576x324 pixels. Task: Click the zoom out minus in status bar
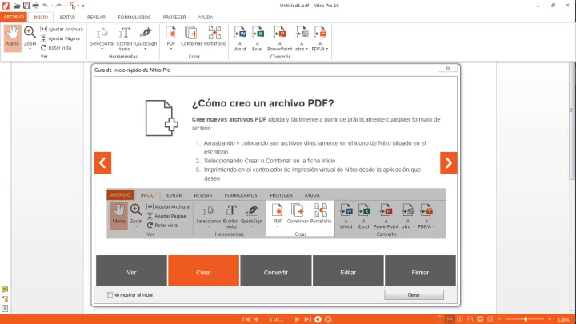click(499, 319)
